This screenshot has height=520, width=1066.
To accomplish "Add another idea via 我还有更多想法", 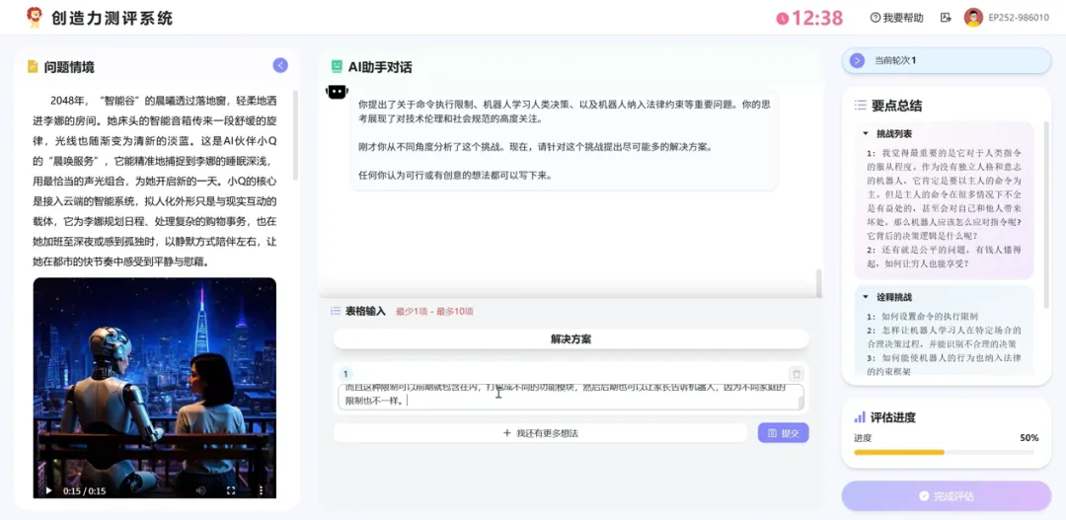I will [x=540, y=433].
